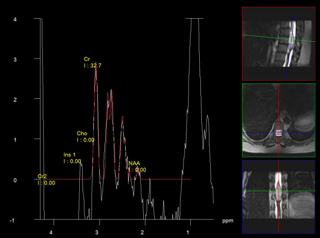Select the Cho metabolite label
Screen dimensions: 320x238
click(85, 136)
